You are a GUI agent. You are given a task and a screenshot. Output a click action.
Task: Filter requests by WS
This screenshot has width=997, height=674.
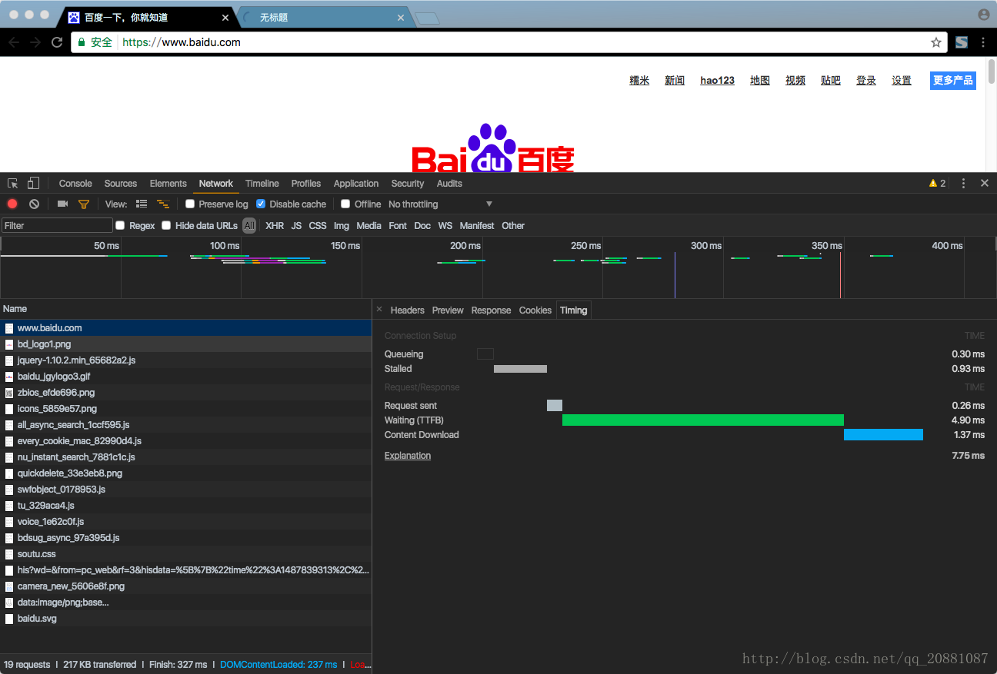(x=445, y=225)
